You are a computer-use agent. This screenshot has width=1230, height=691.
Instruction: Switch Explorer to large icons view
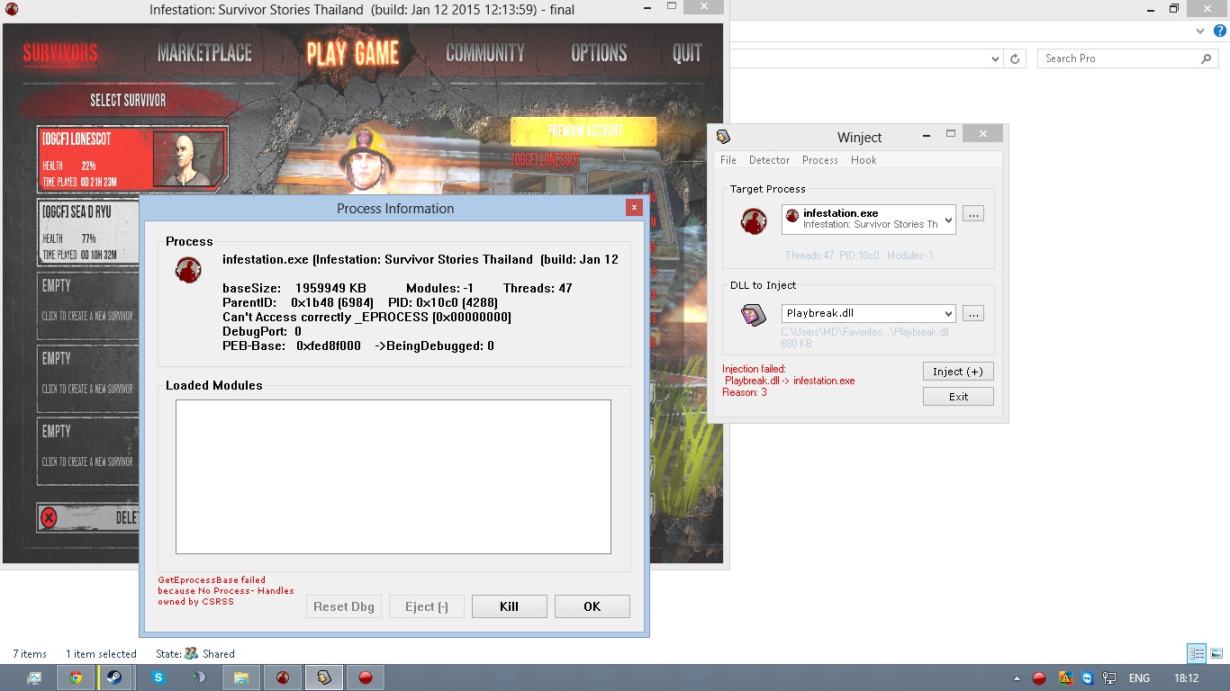pyautogui.click(x=1216, y=654)
